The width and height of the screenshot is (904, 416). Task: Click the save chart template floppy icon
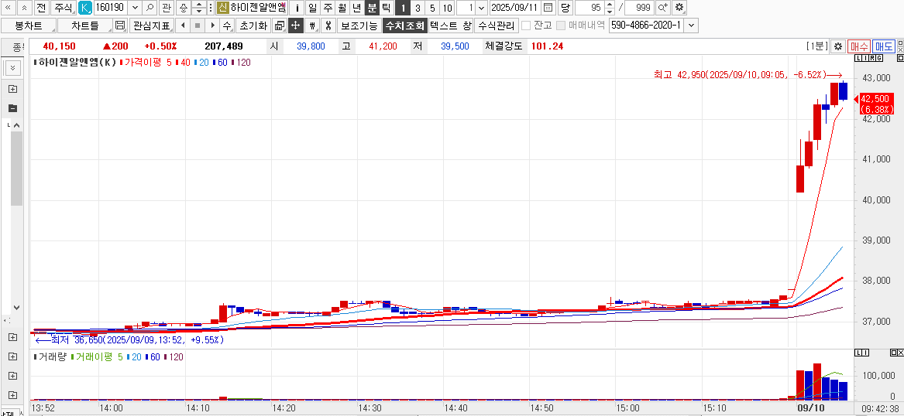coord(120,26)
